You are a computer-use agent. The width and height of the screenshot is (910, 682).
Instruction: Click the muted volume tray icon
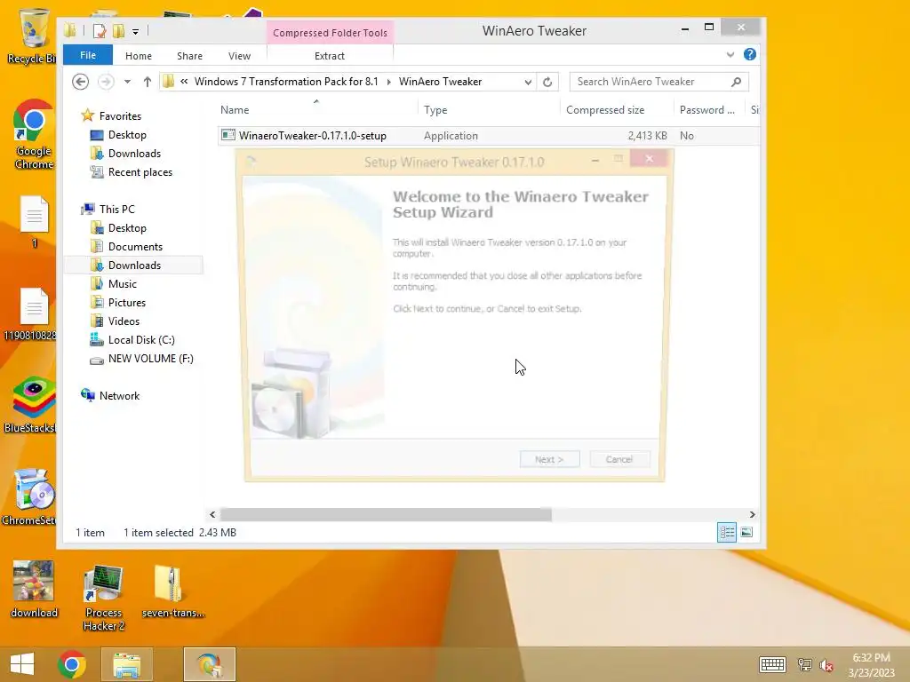click(x=826, y=665)
